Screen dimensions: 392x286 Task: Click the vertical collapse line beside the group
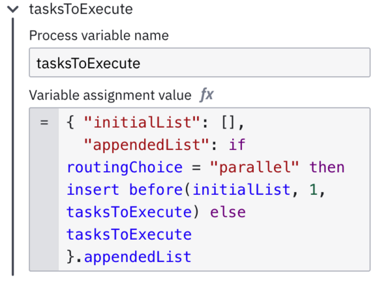click(13, 147)
